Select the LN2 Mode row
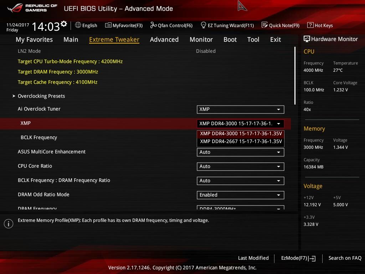Image resolution: width=365 pixels, height=274 pixels. coord(145,51)
